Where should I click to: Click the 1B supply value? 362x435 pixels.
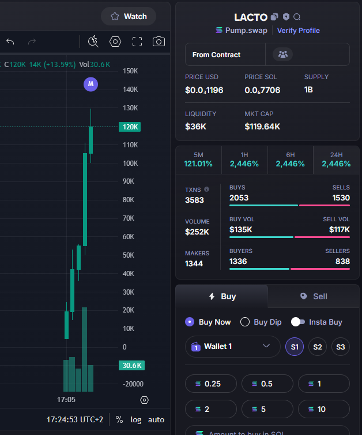click(x=308, y=90)
